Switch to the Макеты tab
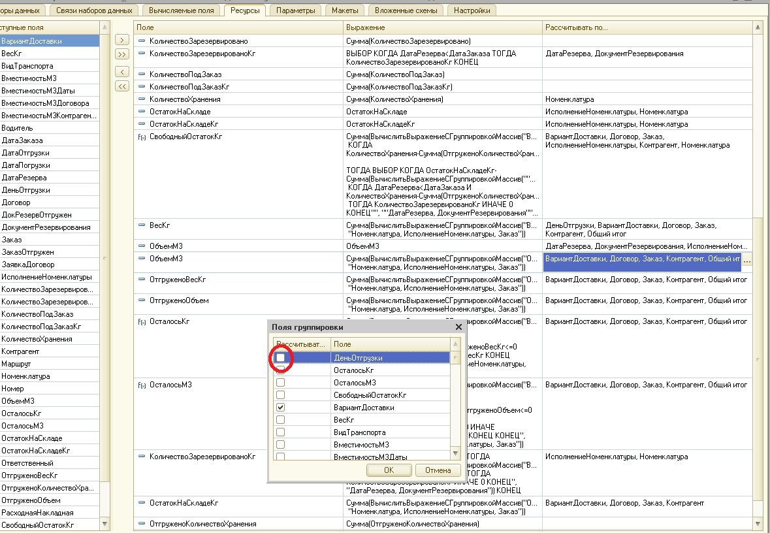 pyautogui.click(x=345, y=10)
